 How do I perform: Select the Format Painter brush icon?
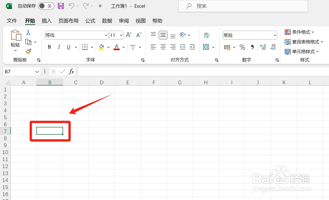pyautogui.click(x=28, y=51)
